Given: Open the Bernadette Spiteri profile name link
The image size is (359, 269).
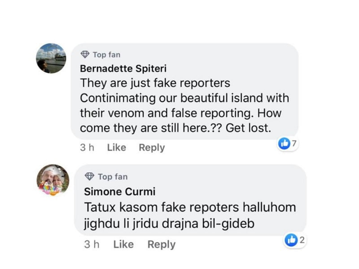Looking at the screenshot, I should click(123, 69).
